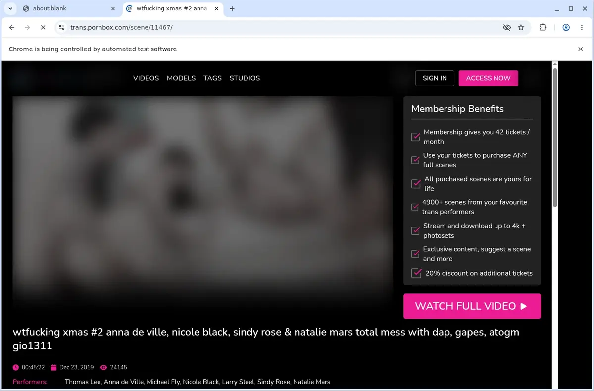Open the VIDEOS menu item
Viewport: 594px width, 391px height.
(x=146, y=78)
